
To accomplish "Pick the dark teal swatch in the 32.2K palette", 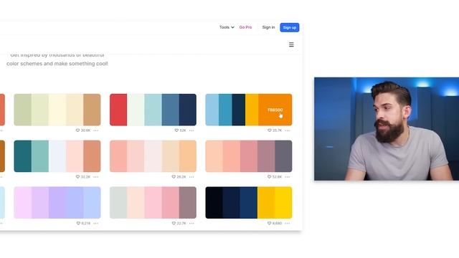I will [22, 156].
